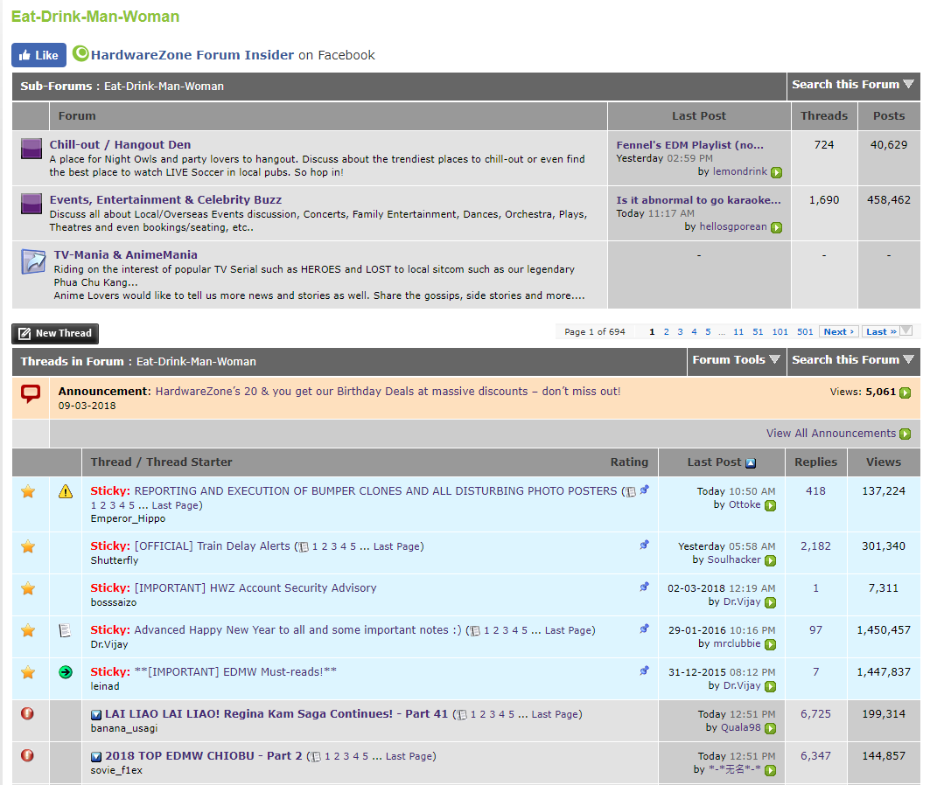Open Fennel's EDM Playlist last post

click(x=689, y=145)
